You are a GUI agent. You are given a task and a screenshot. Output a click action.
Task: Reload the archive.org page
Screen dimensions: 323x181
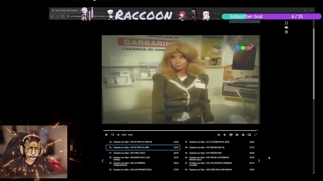coord(62,16)
